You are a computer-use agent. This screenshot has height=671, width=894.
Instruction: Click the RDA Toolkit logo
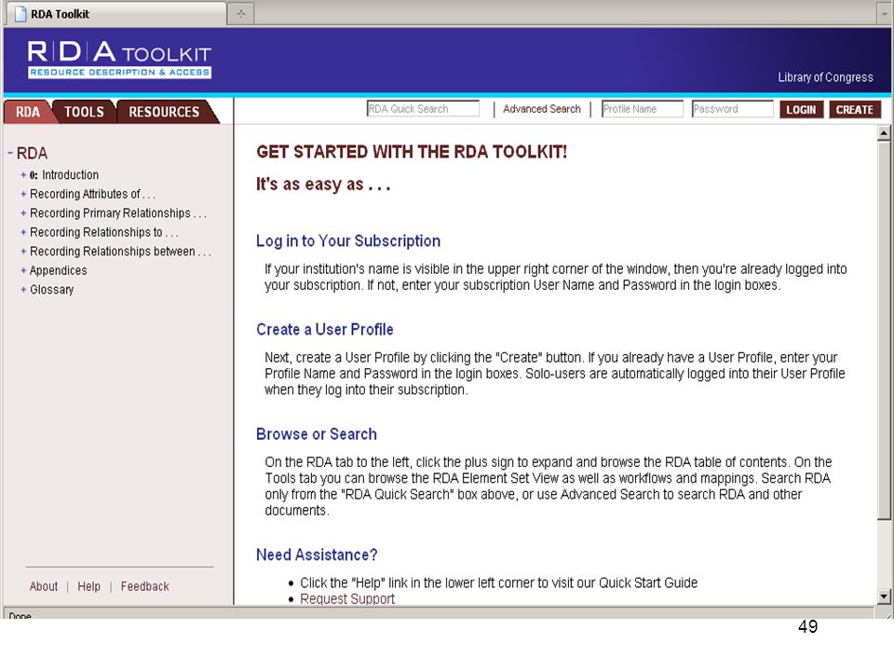click(119, 60)
